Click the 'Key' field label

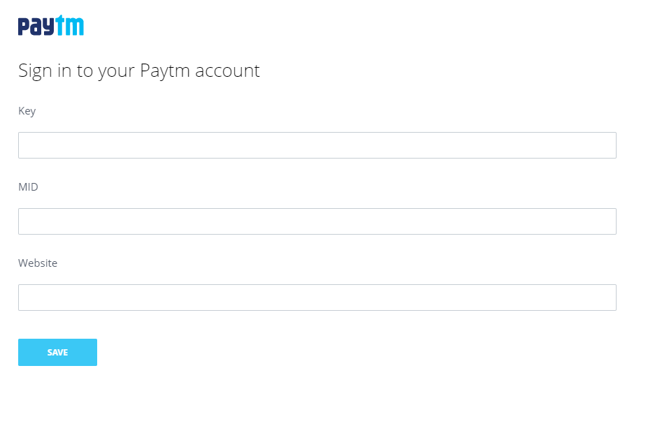point(27,110)
